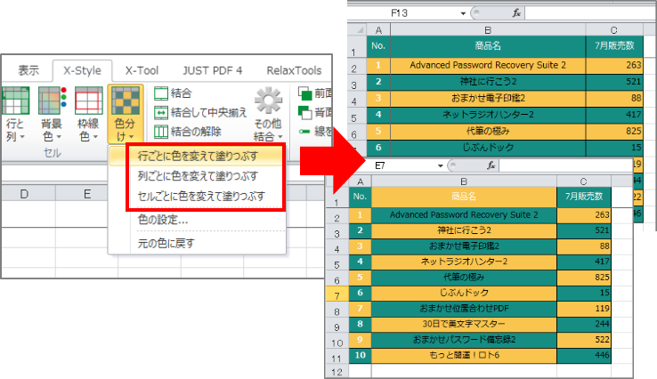Click ネットラジオハンター2 cell in front sheet
Viewport: 657px width, 379px height.
click(464, 262)
